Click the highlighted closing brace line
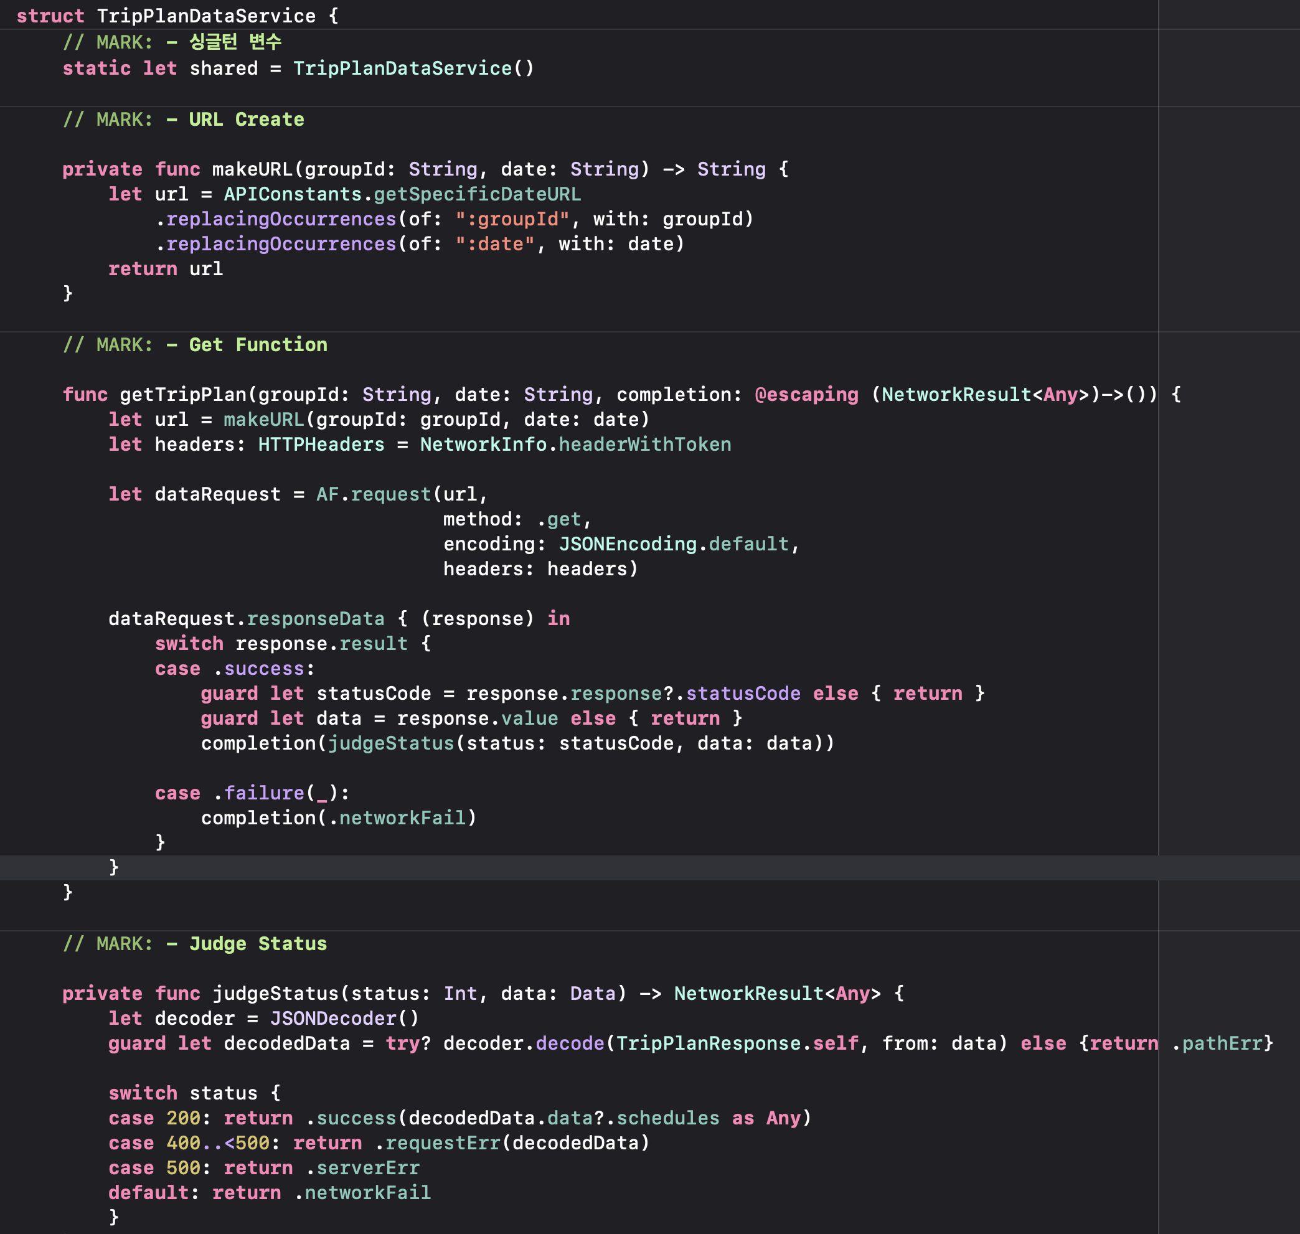Screen dimensions: 1300x1234 point(114,868)
